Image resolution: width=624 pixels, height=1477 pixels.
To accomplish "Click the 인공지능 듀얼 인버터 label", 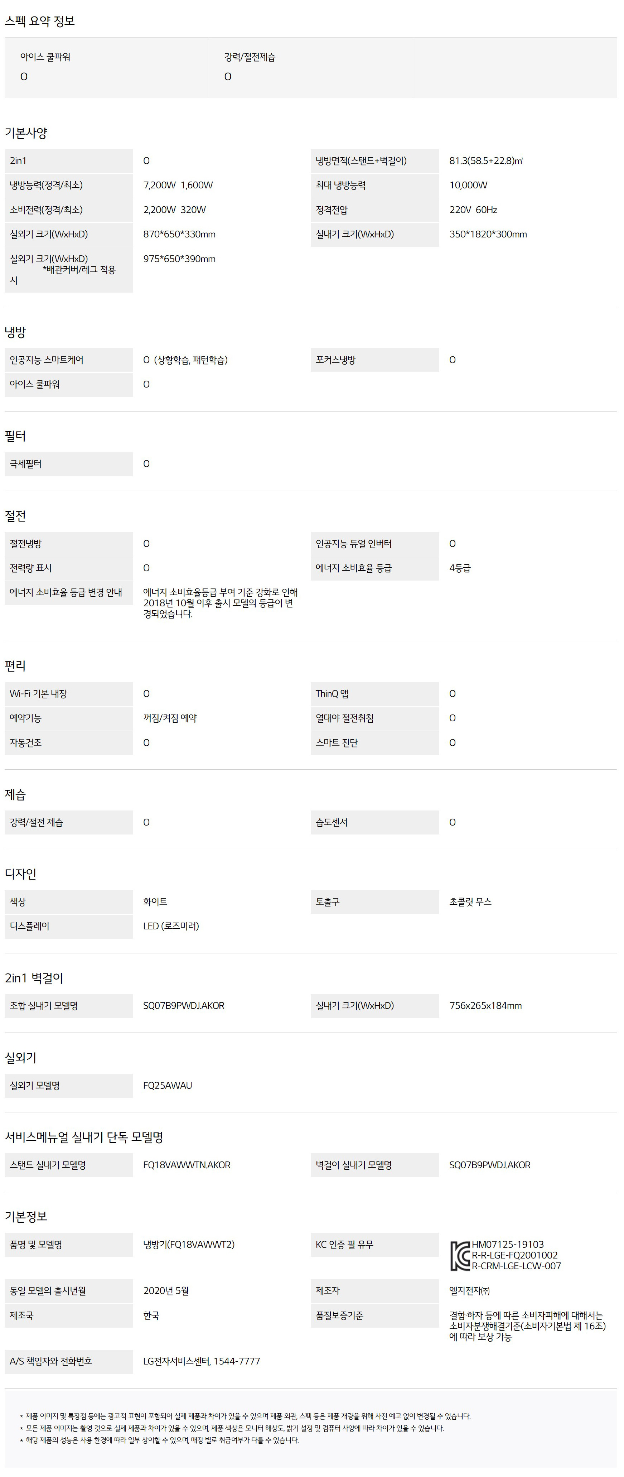I will click(x=354, y=543).
